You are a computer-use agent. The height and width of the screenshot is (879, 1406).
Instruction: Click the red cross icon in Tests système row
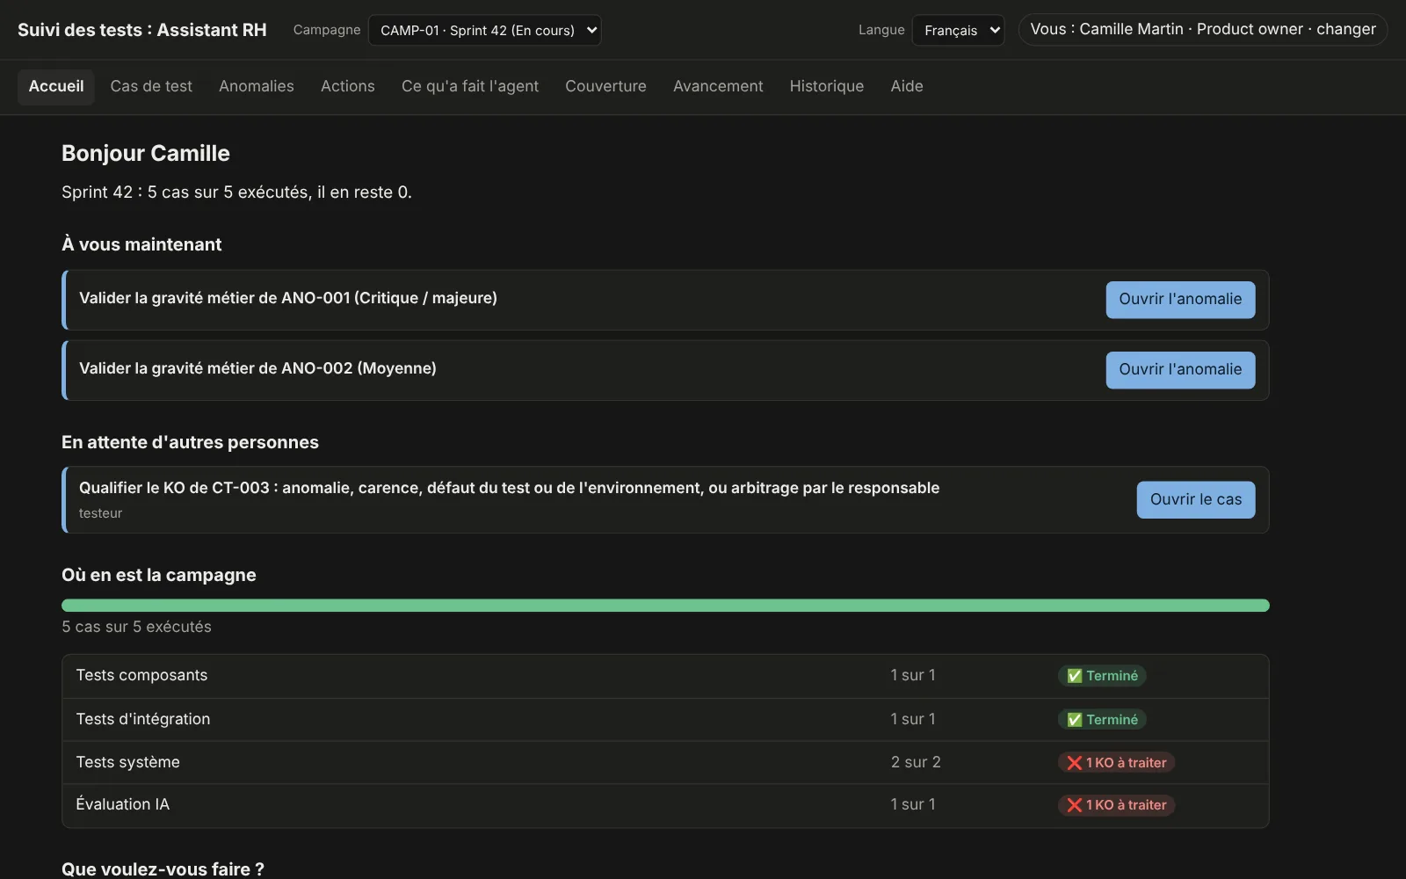click(1074, 763)
